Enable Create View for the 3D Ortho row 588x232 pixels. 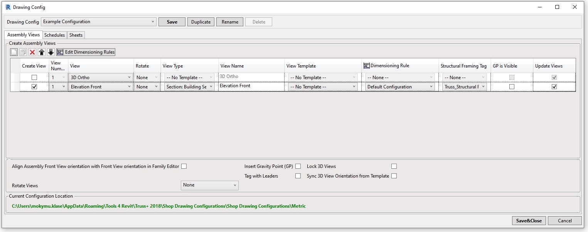pos(34,78)
